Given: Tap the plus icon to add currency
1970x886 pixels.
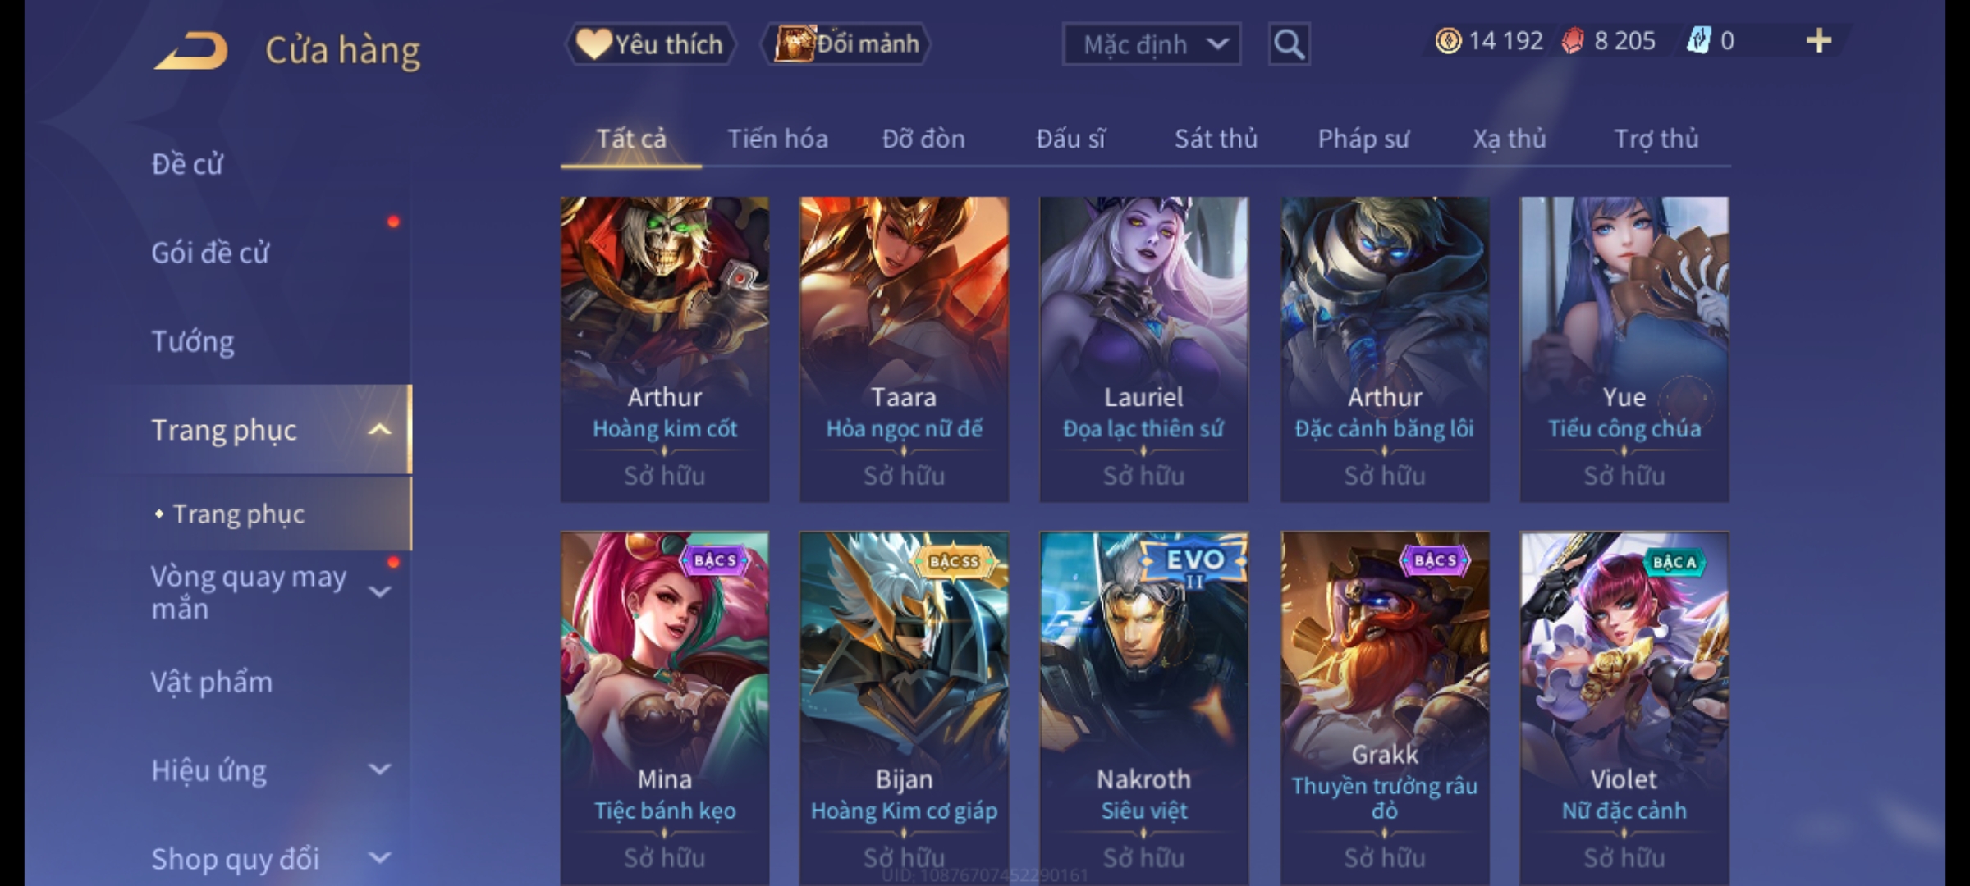Looking at the screenshot, I should 1819,41.
